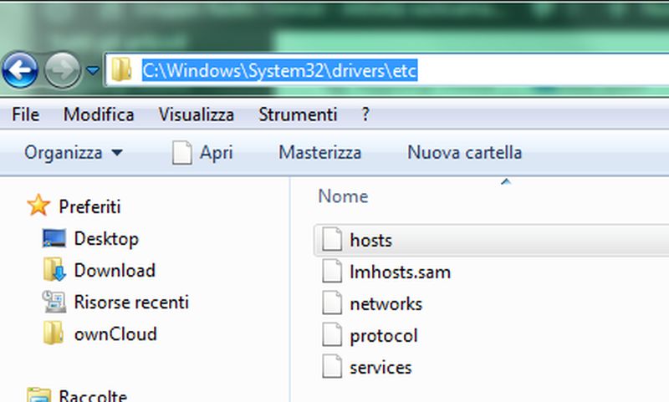Open the File menu
The width and height of the screenshot is (669, 402).
[26, 114]
